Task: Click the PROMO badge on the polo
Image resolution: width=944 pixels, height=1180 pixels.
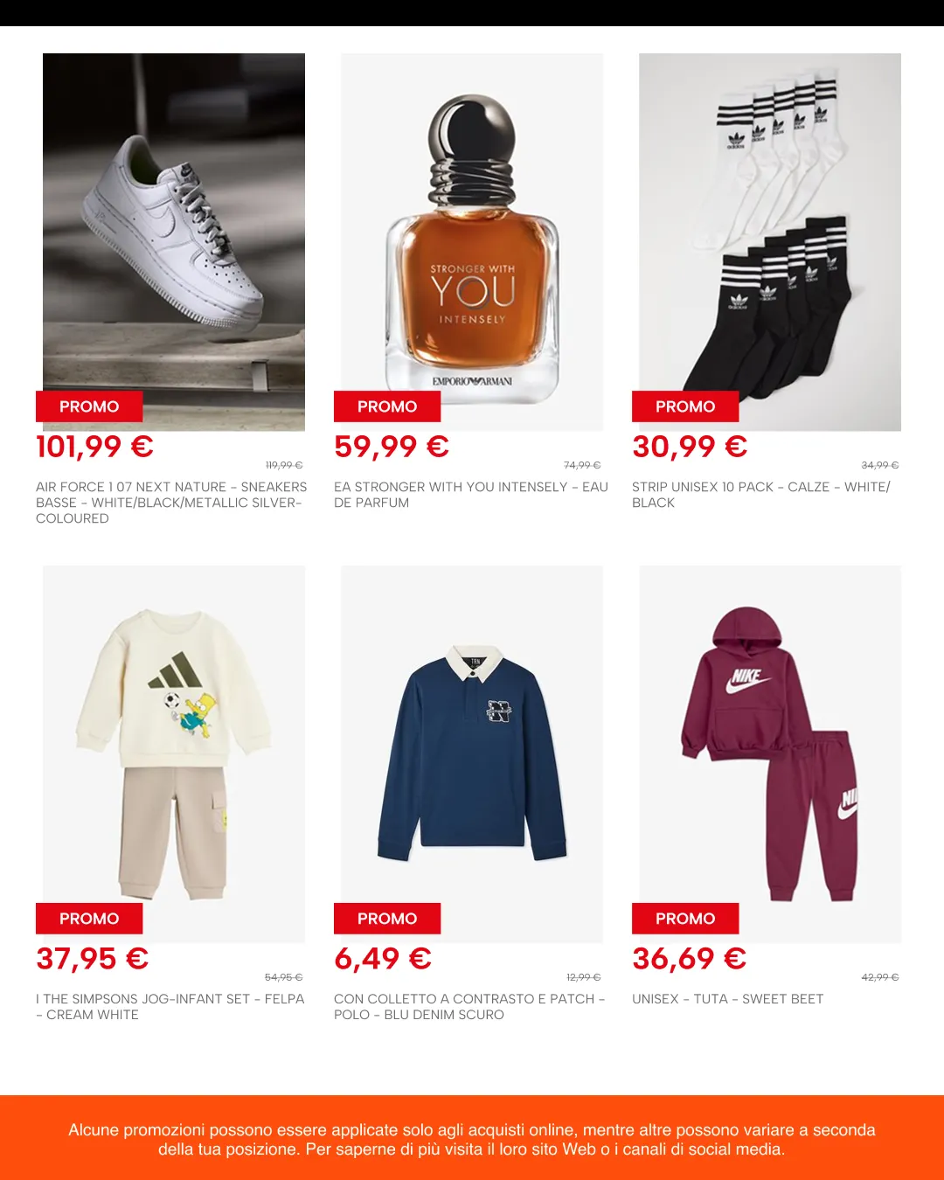Action: [387, 919]
